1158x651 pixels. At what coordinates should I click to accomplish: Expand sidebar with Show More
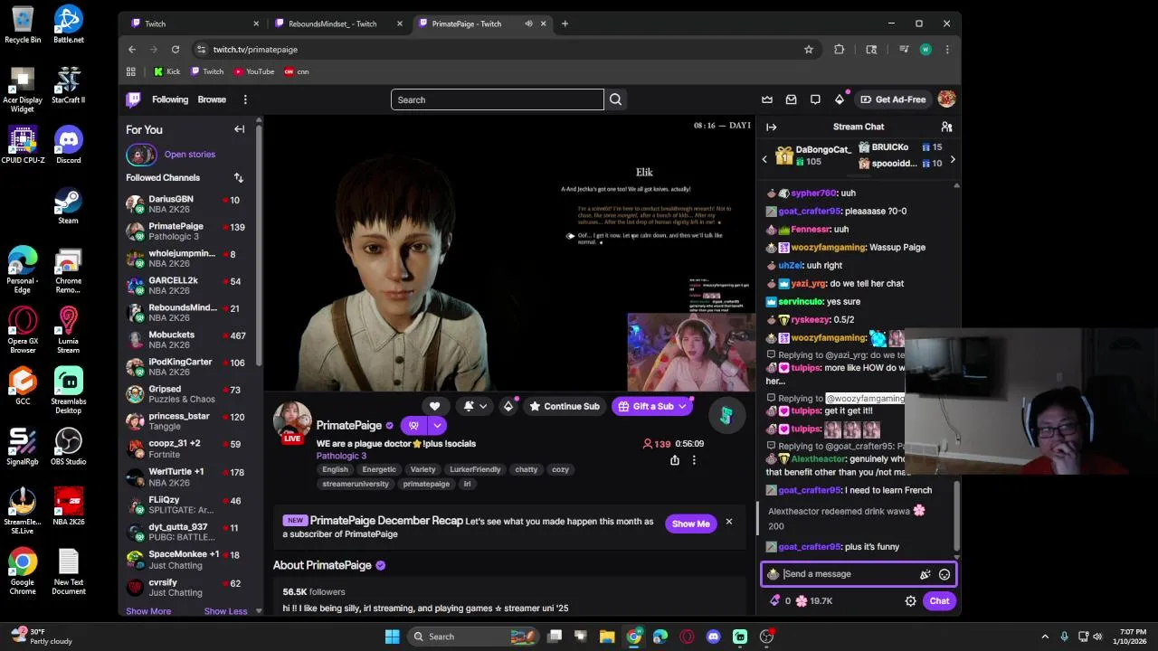(x=148, y=611)
